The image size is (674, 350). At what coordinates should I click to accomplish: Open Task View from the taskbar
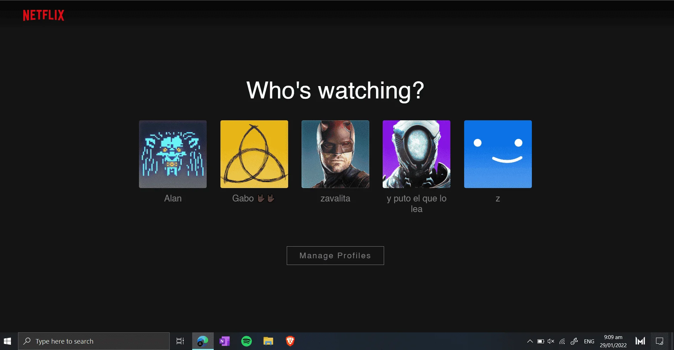tap(180, 341)
